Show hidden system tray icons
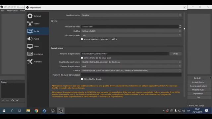 click(x=164, y=111)
